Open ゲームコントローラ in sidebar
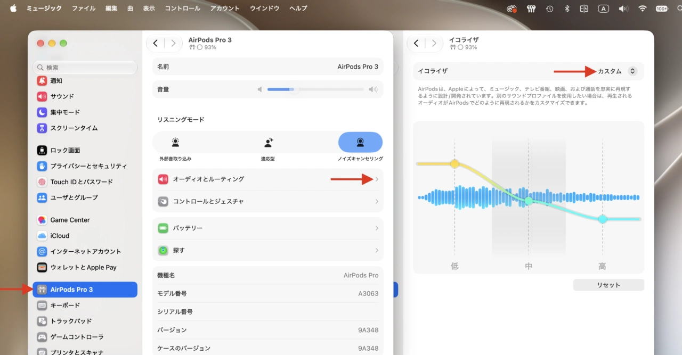This screenshot has width=682, height=355. pyautogui.click(x=85, y=337)
